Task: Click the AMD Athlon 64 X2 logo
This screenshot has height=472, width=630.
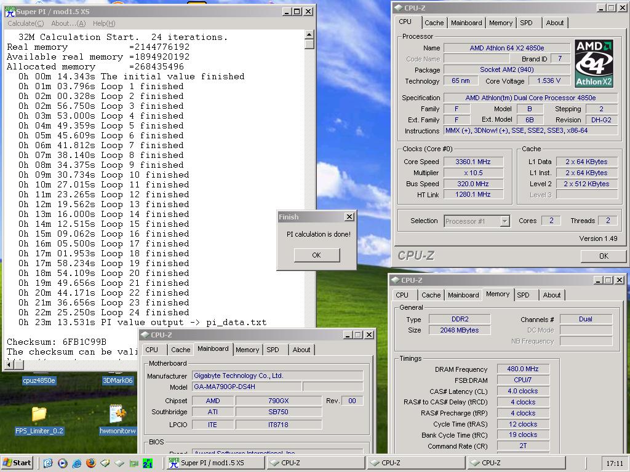Action: tap(594, 63)
